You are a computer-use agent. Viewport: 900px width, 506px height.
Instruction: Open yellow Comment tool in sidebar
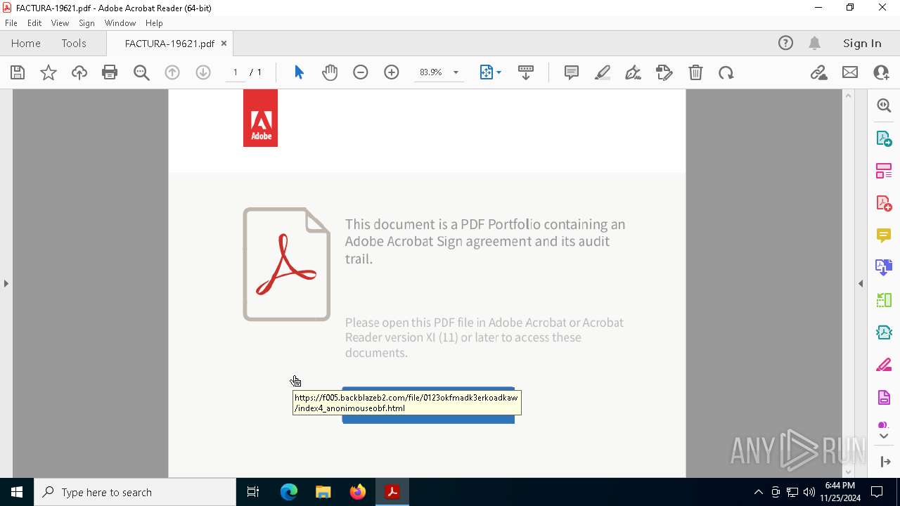pyautogui.click(x=884, y=235)
